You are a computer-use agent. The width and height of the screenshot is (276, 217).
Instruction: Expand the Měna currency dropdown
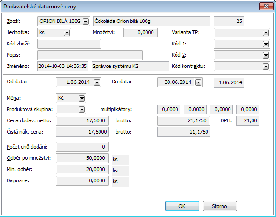tap(82, 98)
